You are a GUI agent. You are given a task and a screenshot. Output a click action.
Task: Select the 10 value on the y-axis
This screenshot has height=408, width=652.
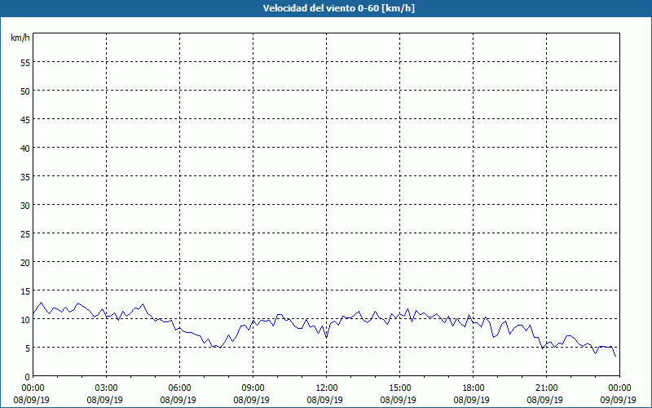(x=24, y=319)
